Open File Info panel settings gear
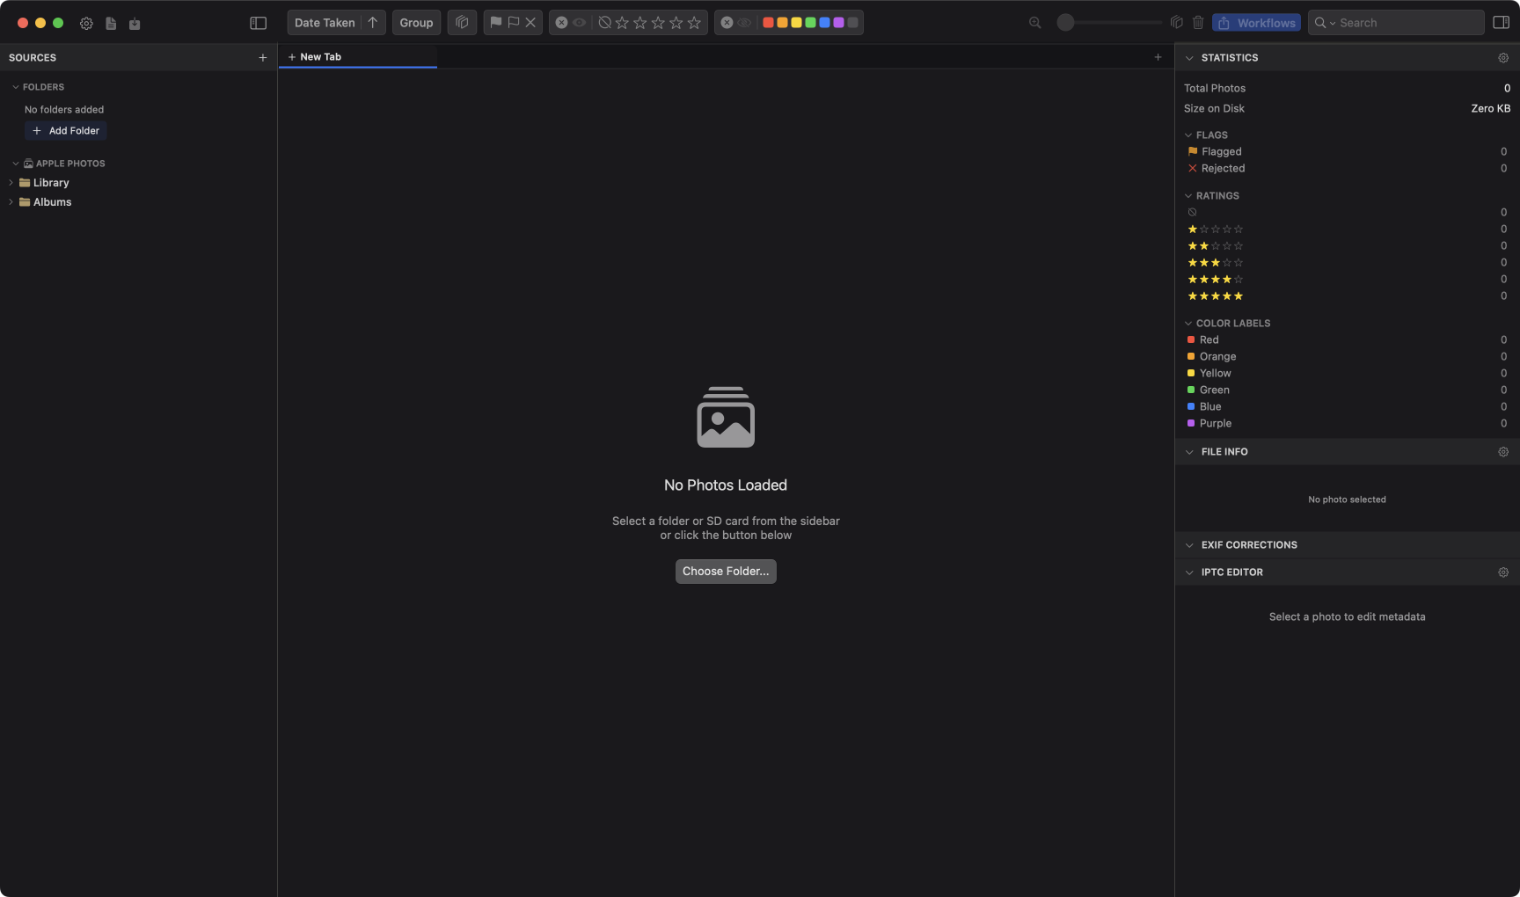1520x897 pixels. coord(1503,452)
